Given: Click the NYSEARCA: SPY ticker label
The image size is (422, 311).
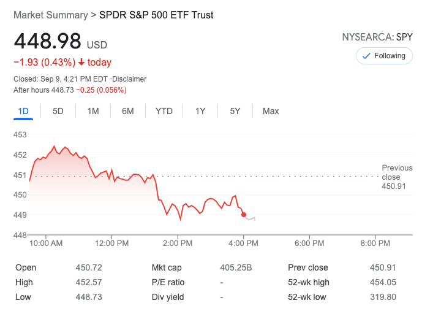Looking at the screenshot, I should point(377,37).
